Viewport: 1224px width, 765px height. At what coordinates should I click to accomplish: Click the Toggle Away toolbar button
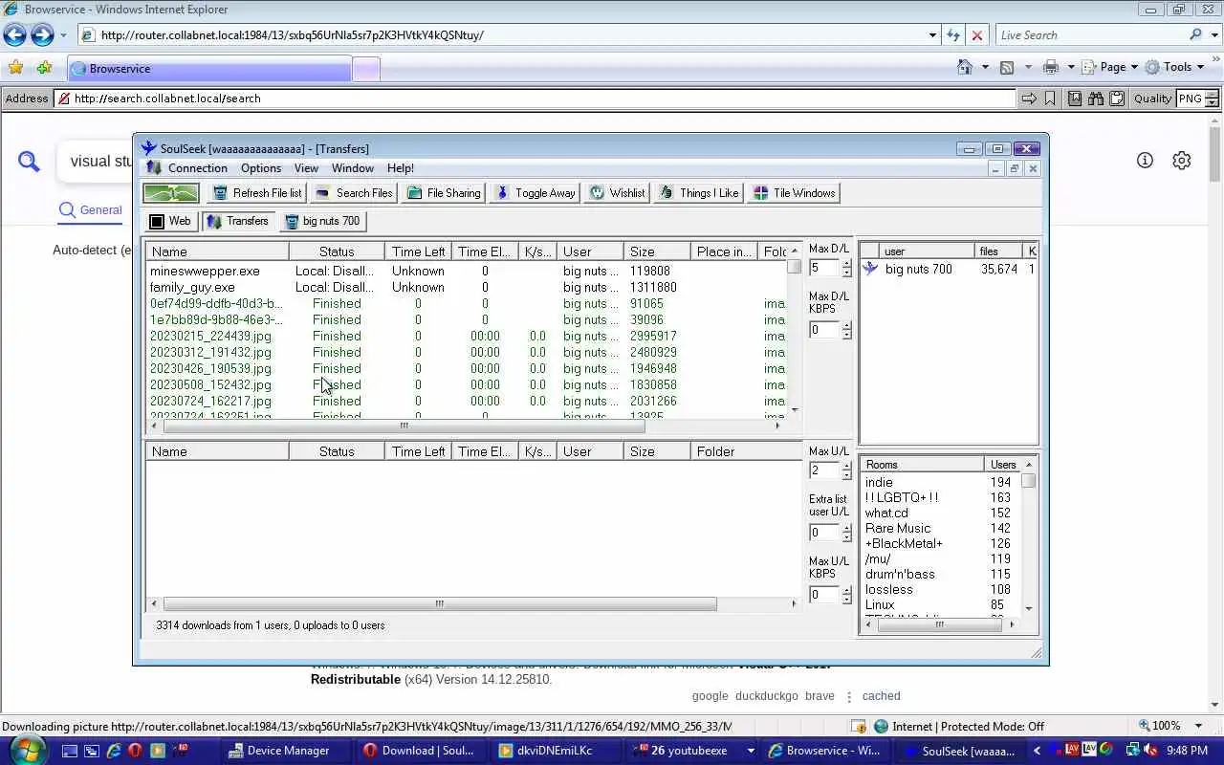(x=535, y=193)
